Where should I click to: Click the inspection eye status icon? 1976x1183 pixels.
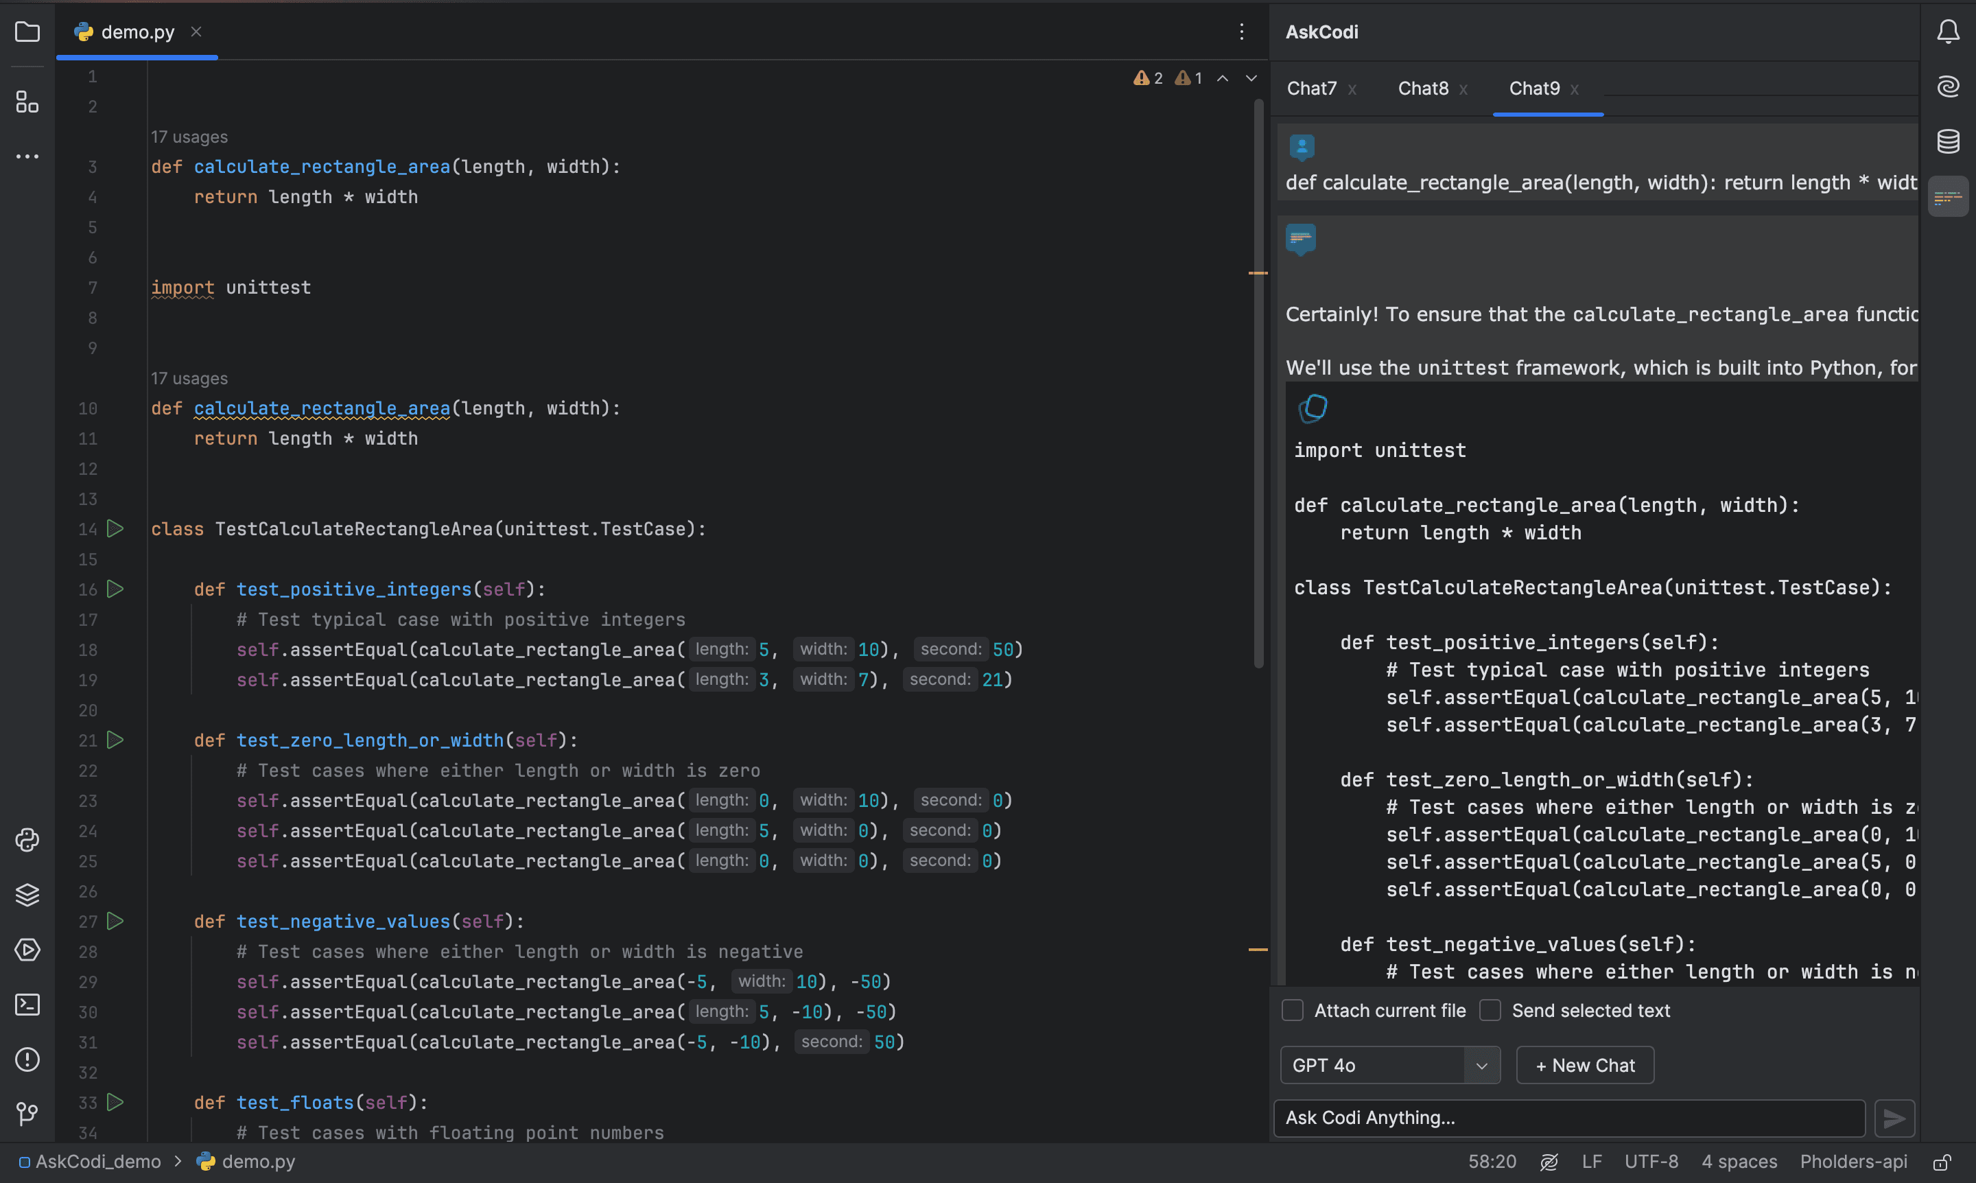coord(1549,1162)
